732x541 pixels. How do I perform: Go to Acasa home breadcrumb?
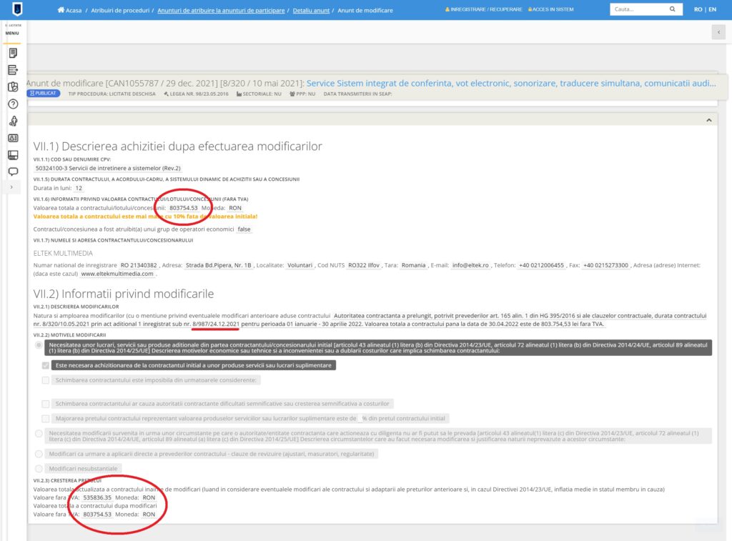pos(69,10)
